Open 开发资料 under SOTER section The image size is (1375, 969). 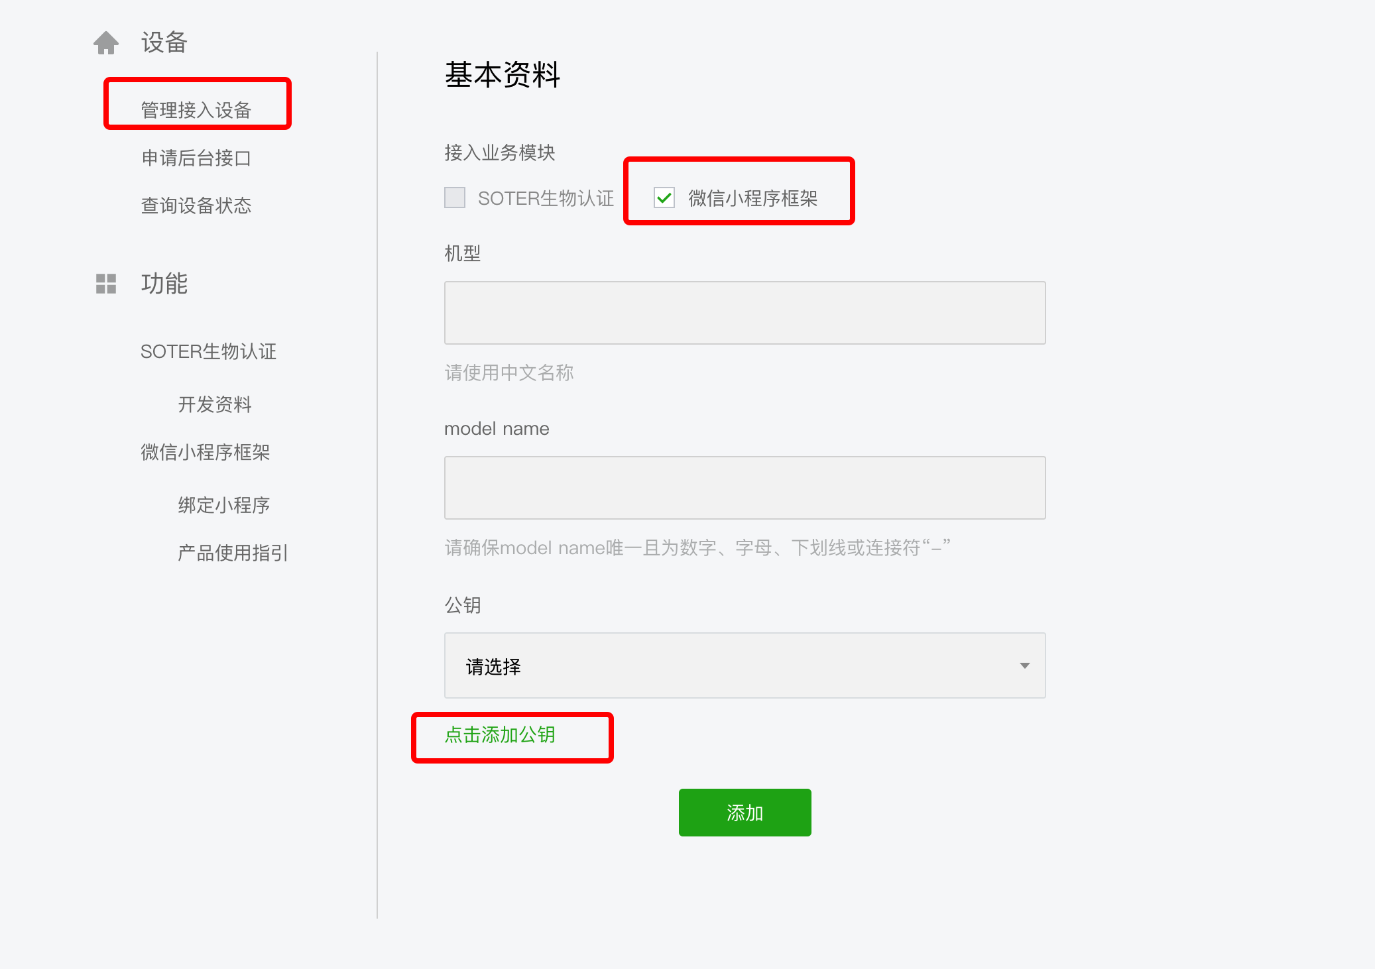[x=215, y=404]
